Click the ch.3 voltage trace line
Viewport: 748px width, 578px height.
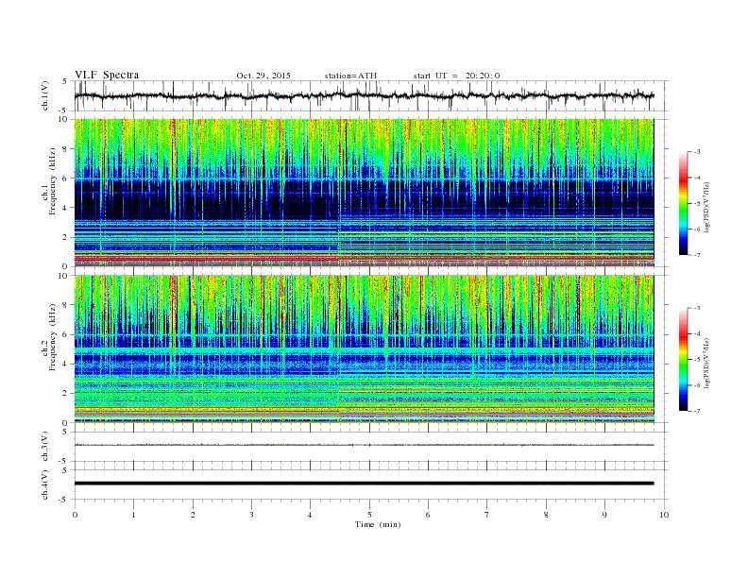click(x=364, y=445)
